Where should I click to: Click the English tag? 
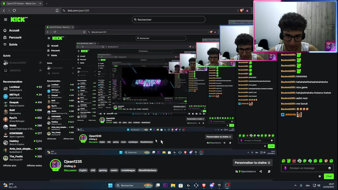pyautogui.click(x=83, y=170)
